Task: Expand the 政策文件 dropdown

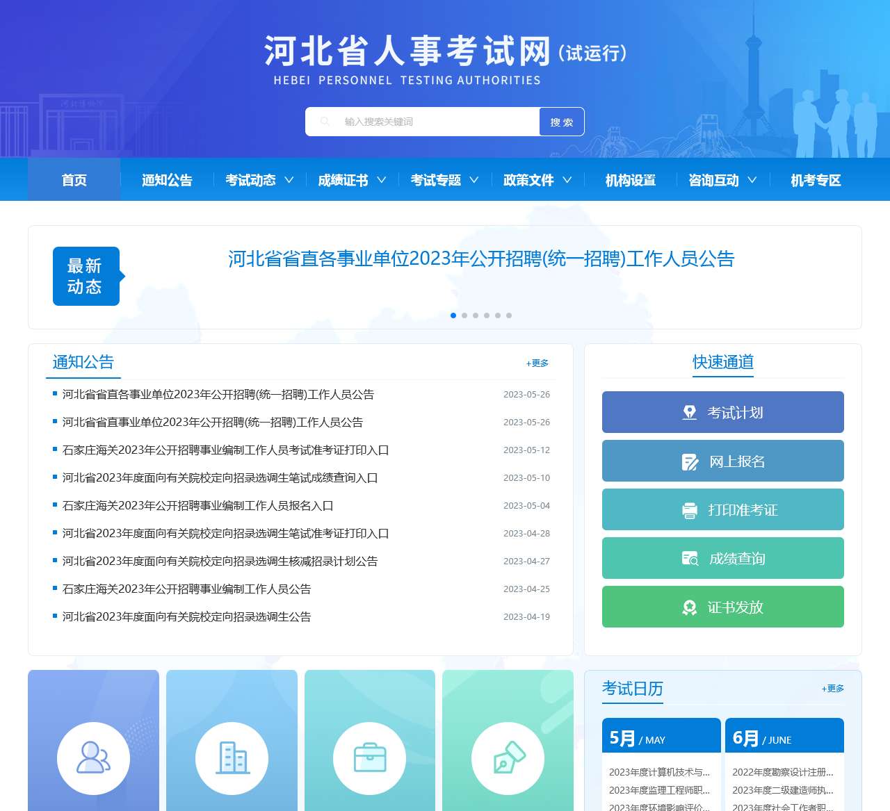Action: click(536, 180)
